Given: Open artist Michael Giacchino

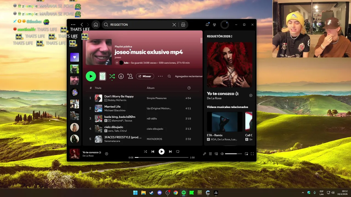Looking at the screenshot, I should tap(115, 110).
